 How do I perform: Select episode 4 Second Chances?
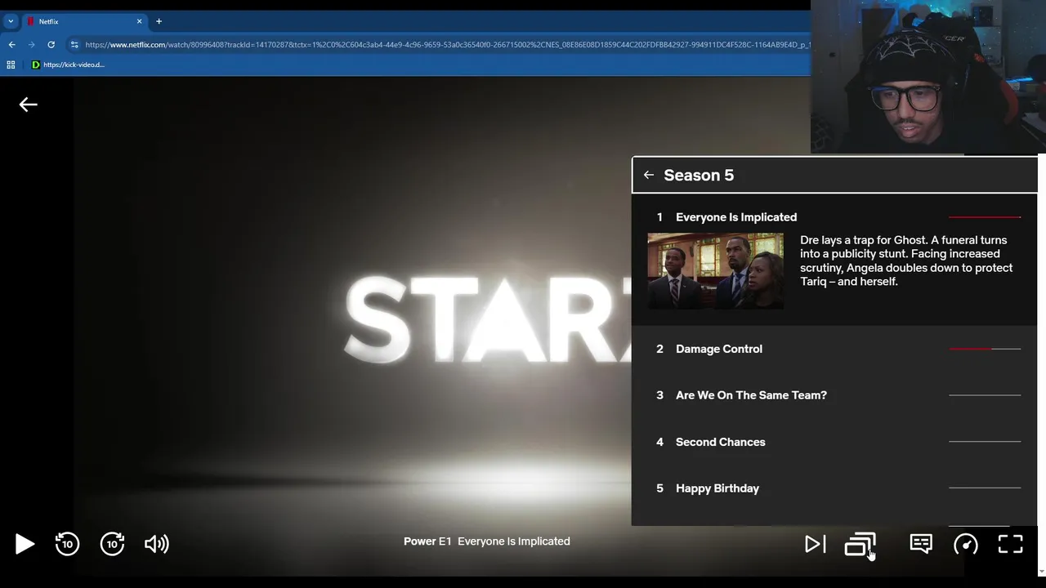(834, 442)
